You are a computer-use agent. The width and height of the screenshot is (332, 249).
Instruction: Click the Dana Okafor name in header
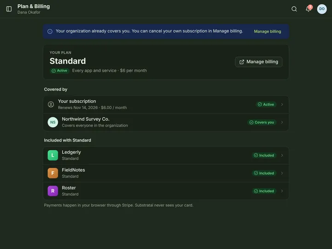[29, 12]
